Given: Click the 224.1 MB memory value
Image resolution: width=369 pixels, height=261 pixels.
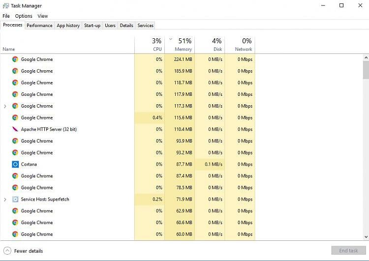Looking at the screenshot, I should pos(183,59).
